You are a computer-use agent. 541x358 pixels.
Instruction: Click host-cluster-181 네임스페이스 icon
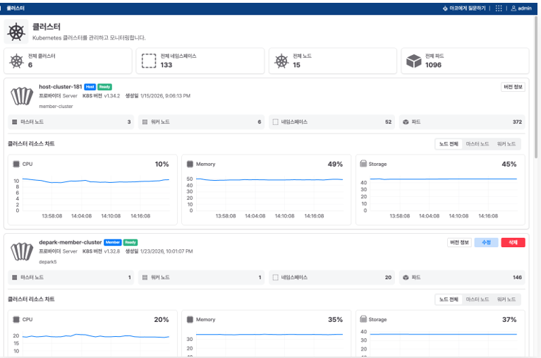tap(275, 122)
